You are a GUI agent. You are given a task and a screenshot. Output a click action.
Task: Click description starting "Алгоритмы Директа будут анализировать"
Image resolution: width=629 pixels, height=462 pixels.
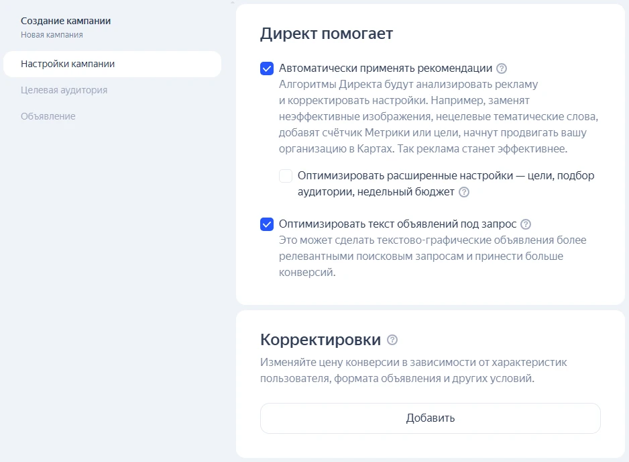(x=408, y=85)
